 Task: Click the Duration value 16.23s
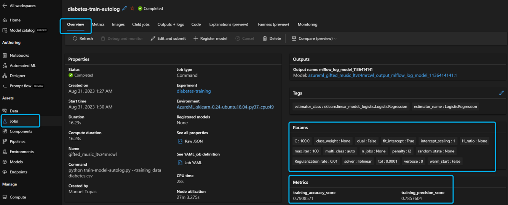point(75,123)
